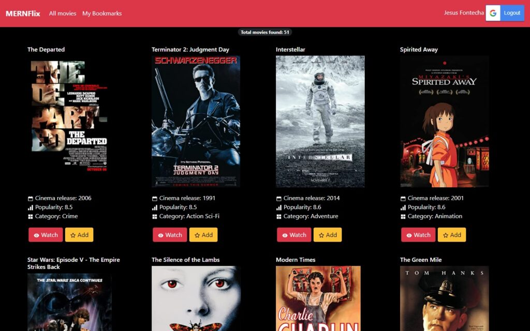The height and width of the screenshot is (331, 530).
Task: Select the Interstellar poster image
Action: [x=320, y=122]
